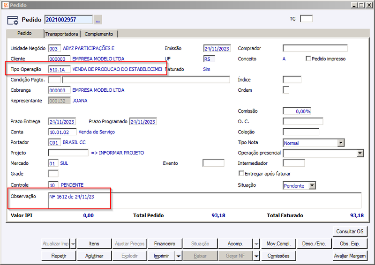Focus the Comprador input field
Image resolution: width=375 pixels, height=265 pixels.
(315, 48)
